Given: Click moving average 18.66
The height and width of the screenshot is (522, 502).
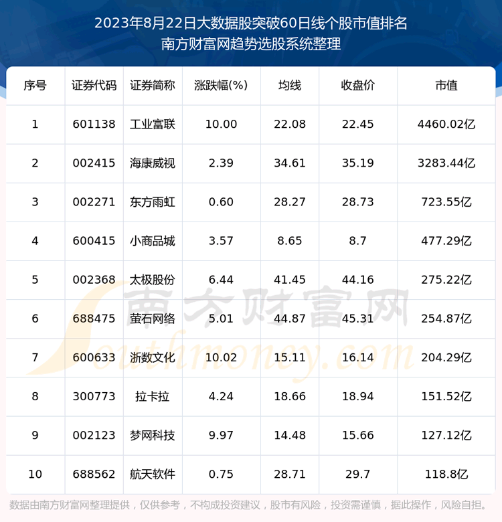Looking at the screenshot, I should click(290, 396).
